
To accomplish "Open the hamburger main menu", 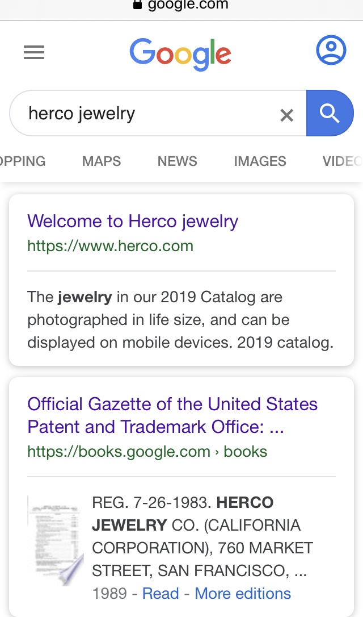I will (x=34, y=53).
